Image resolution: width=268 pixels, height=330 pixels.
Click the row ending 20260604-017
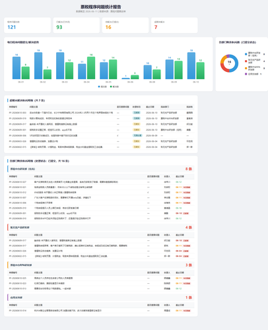click(101, 246)
